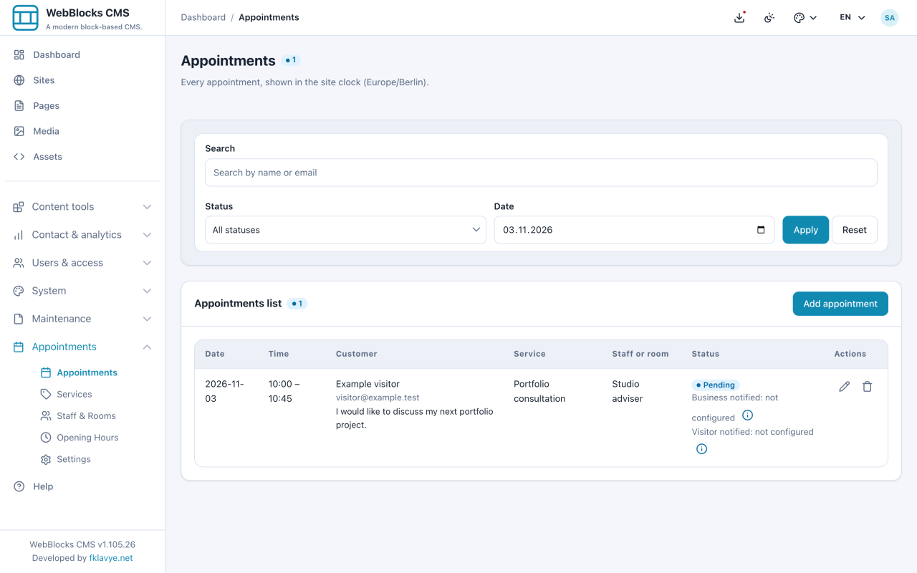Screen dimensions: 917x573
Task: Open the EN language dropdown
Action: point(853,17)
